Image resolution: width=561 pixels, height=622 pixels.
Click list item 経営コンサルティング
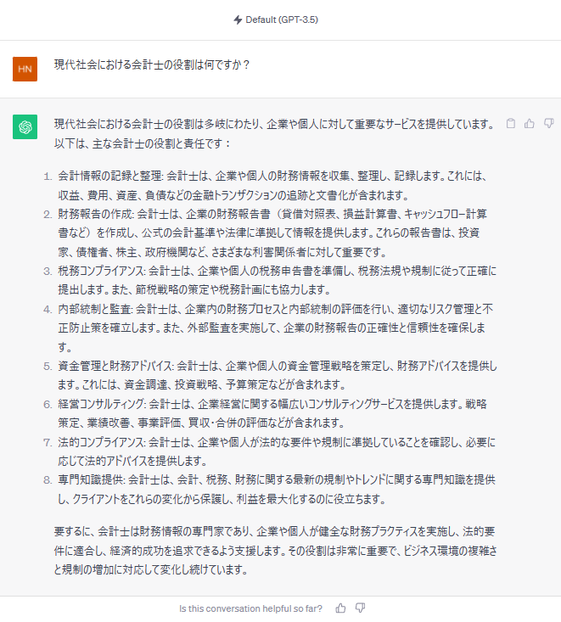272,413
